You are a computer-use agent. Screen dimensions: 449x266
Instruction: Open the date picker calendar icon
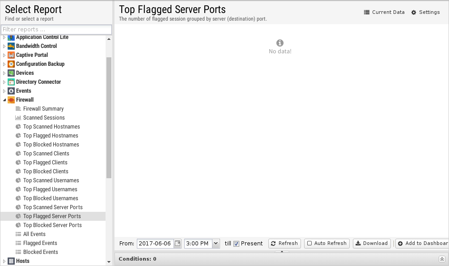[178, 243]
